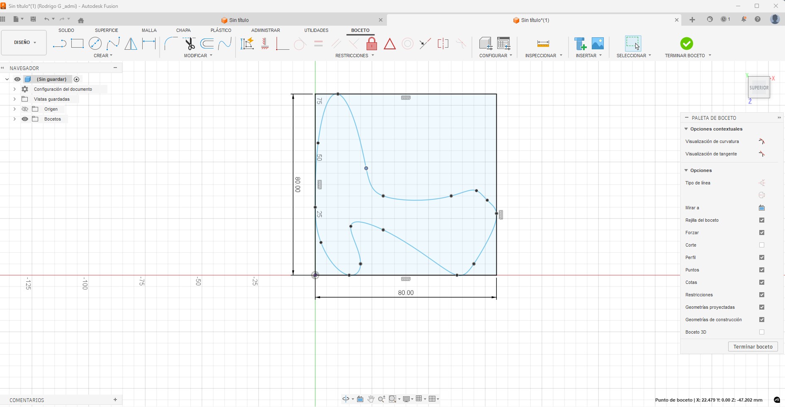The image size is (785, 407).
Task: Open the DISEÑO workspace dropdown
Action: point(24,42)
